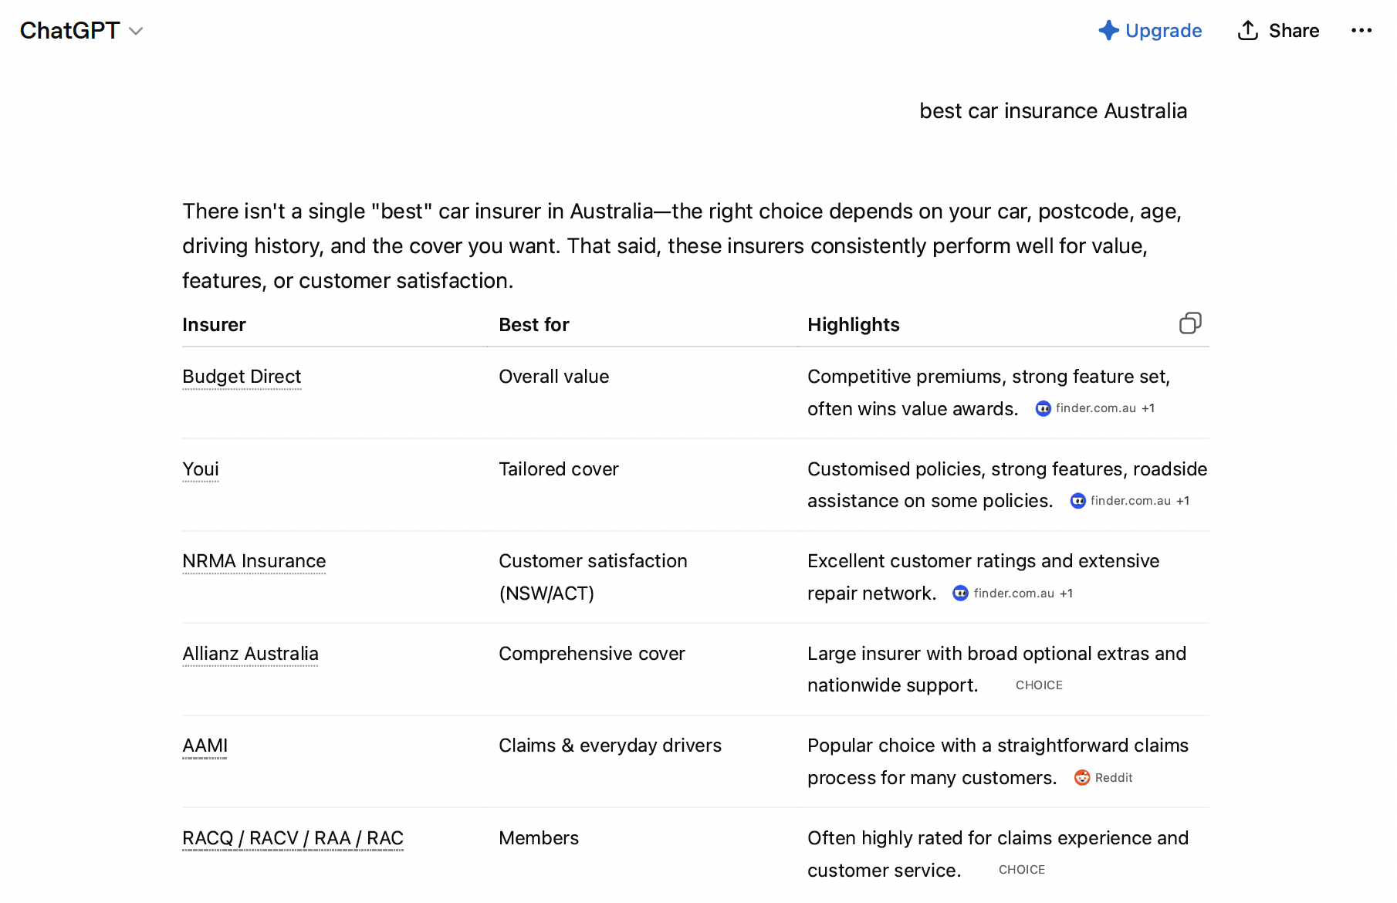This screenshot has width=1397, height=903.
Task: Open the Youi insurer link
Action: click(x=201, y=469)
